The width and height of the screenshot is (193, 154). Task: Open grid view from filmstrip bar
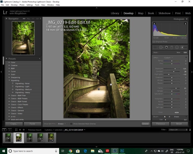(16, 130)
